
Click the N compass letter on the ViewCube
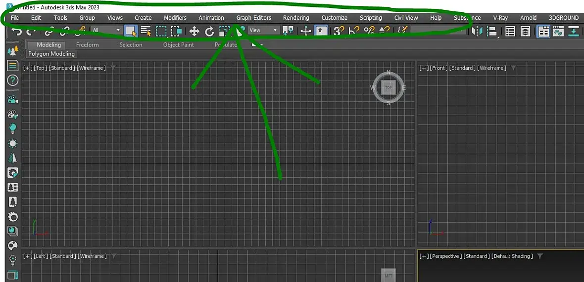pyautogui.click(x=389, y=72)
